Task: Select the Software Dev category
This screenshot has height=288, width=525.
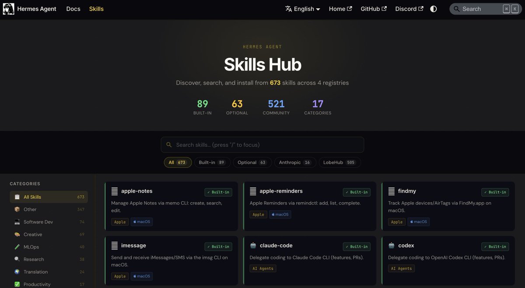Action: click(x=49, y=222)
